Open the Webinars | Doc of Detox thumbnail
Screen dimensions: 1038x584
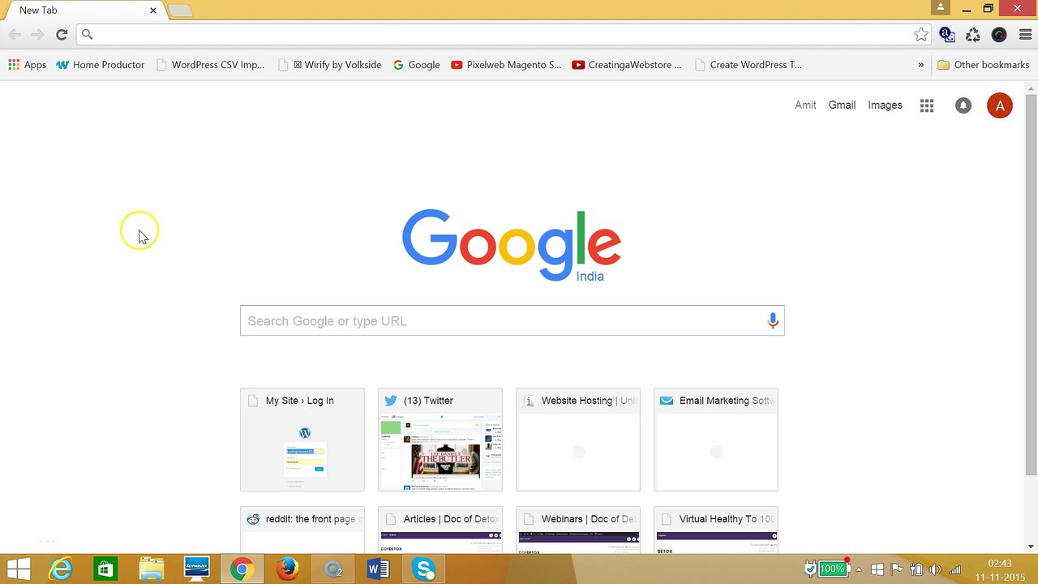pyautogui.click(x=578, y=530)
